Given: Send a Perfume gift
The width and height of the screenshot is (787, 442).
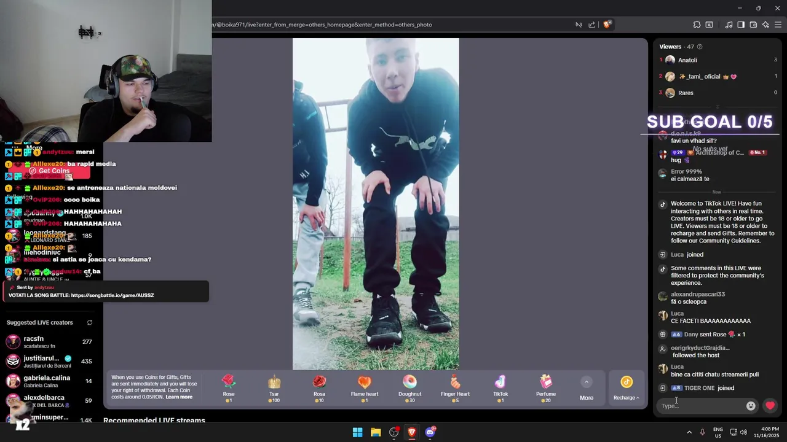Looking at the screenshot, I should point(546,389).
